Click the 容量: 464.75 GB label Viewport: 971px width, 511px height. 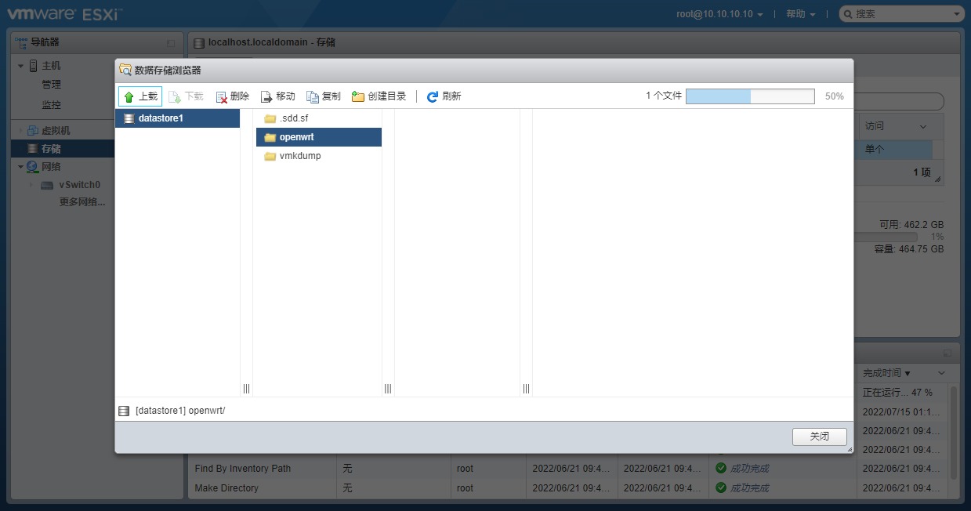click(909, 249)
